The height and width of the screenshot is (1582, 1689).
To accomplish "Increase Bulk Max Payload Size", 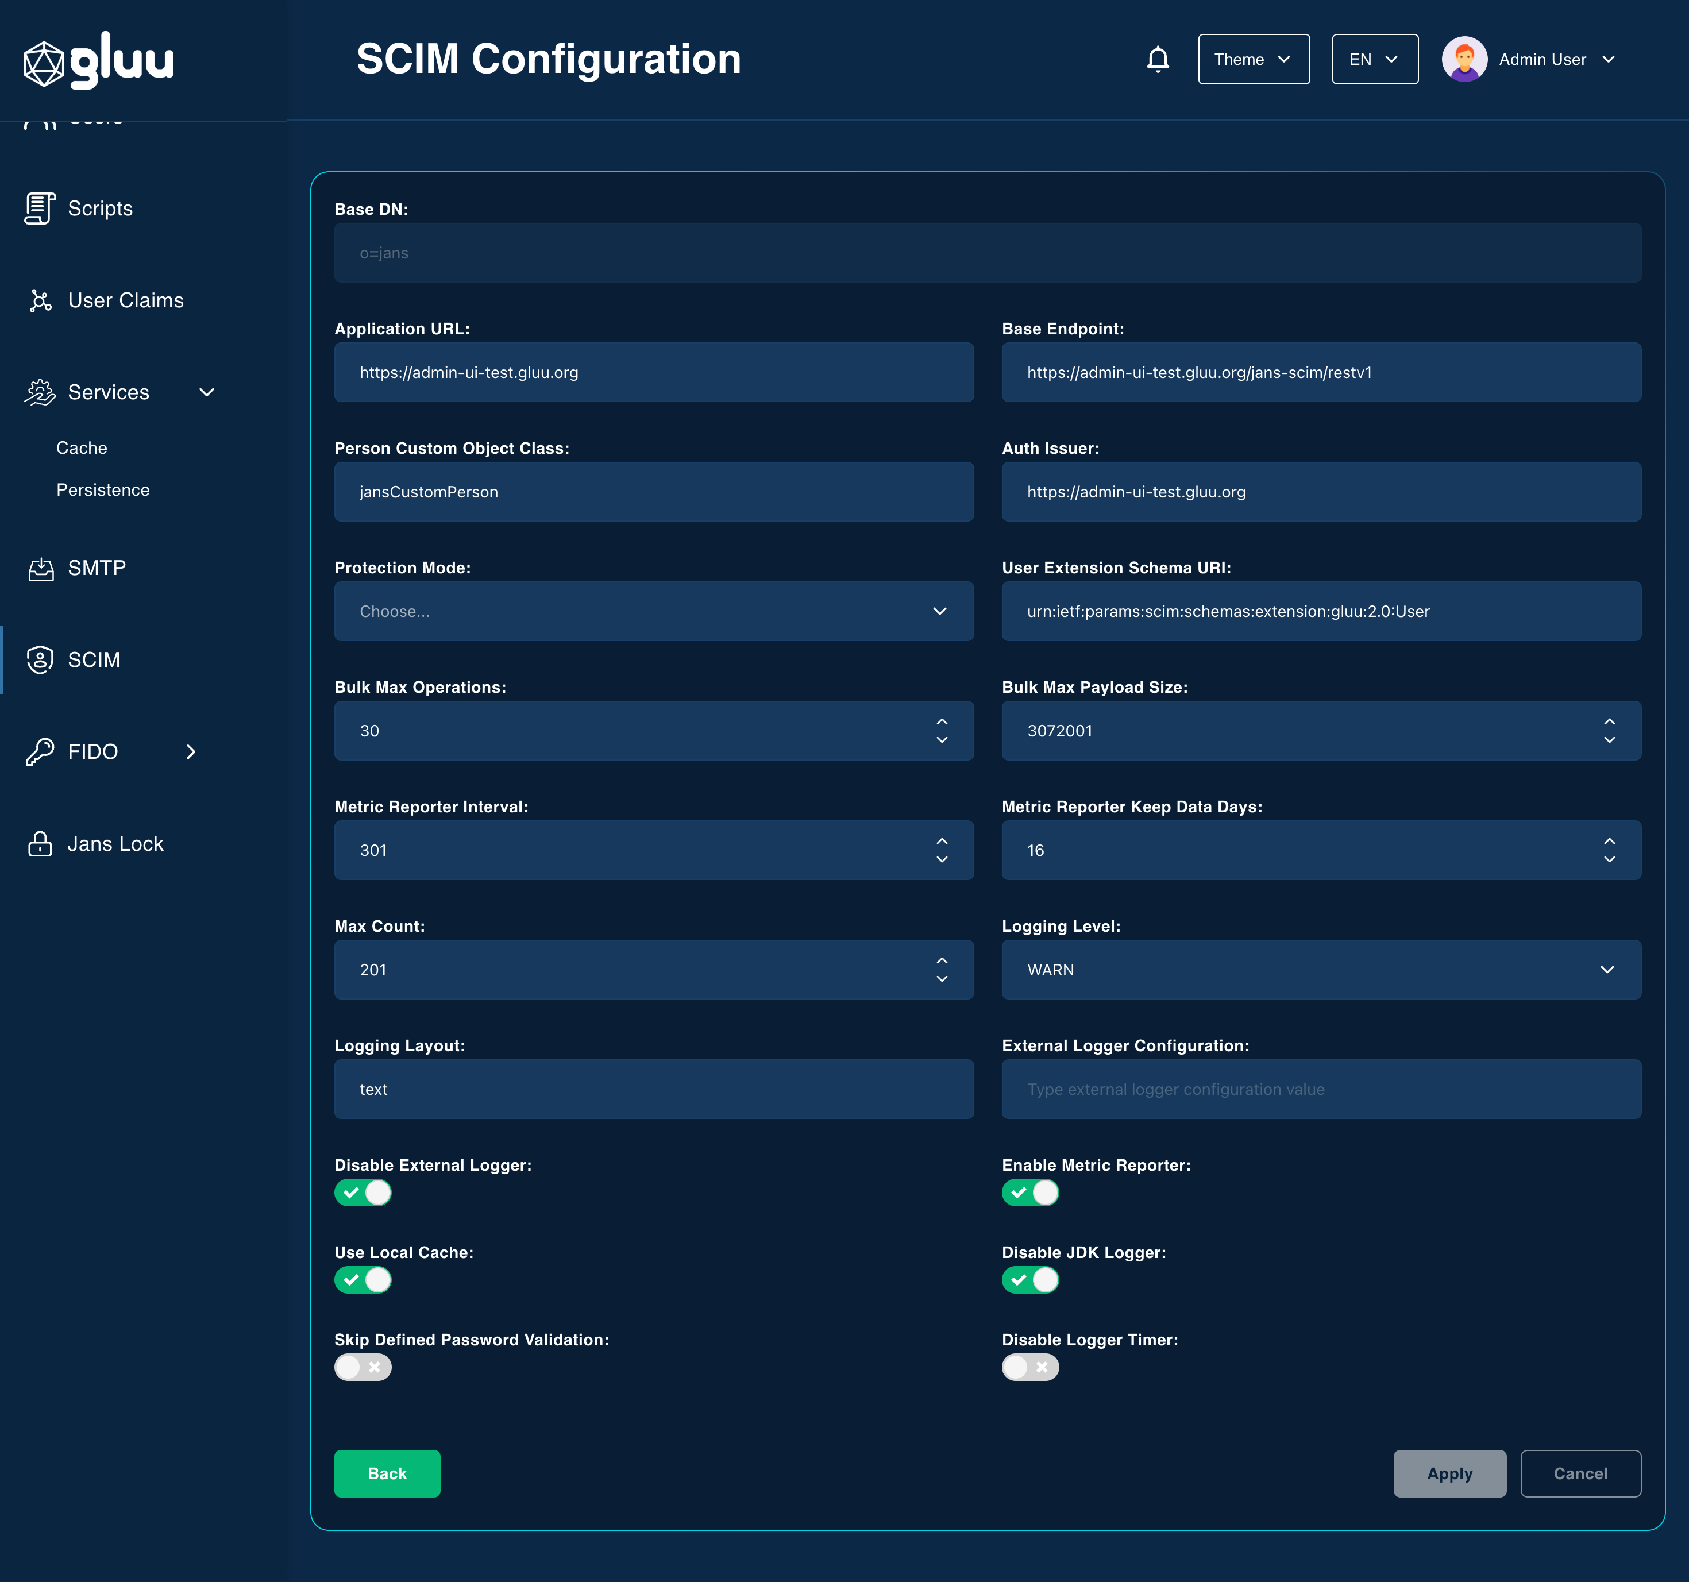I will pyautogui.click(x=1609, y=721).
